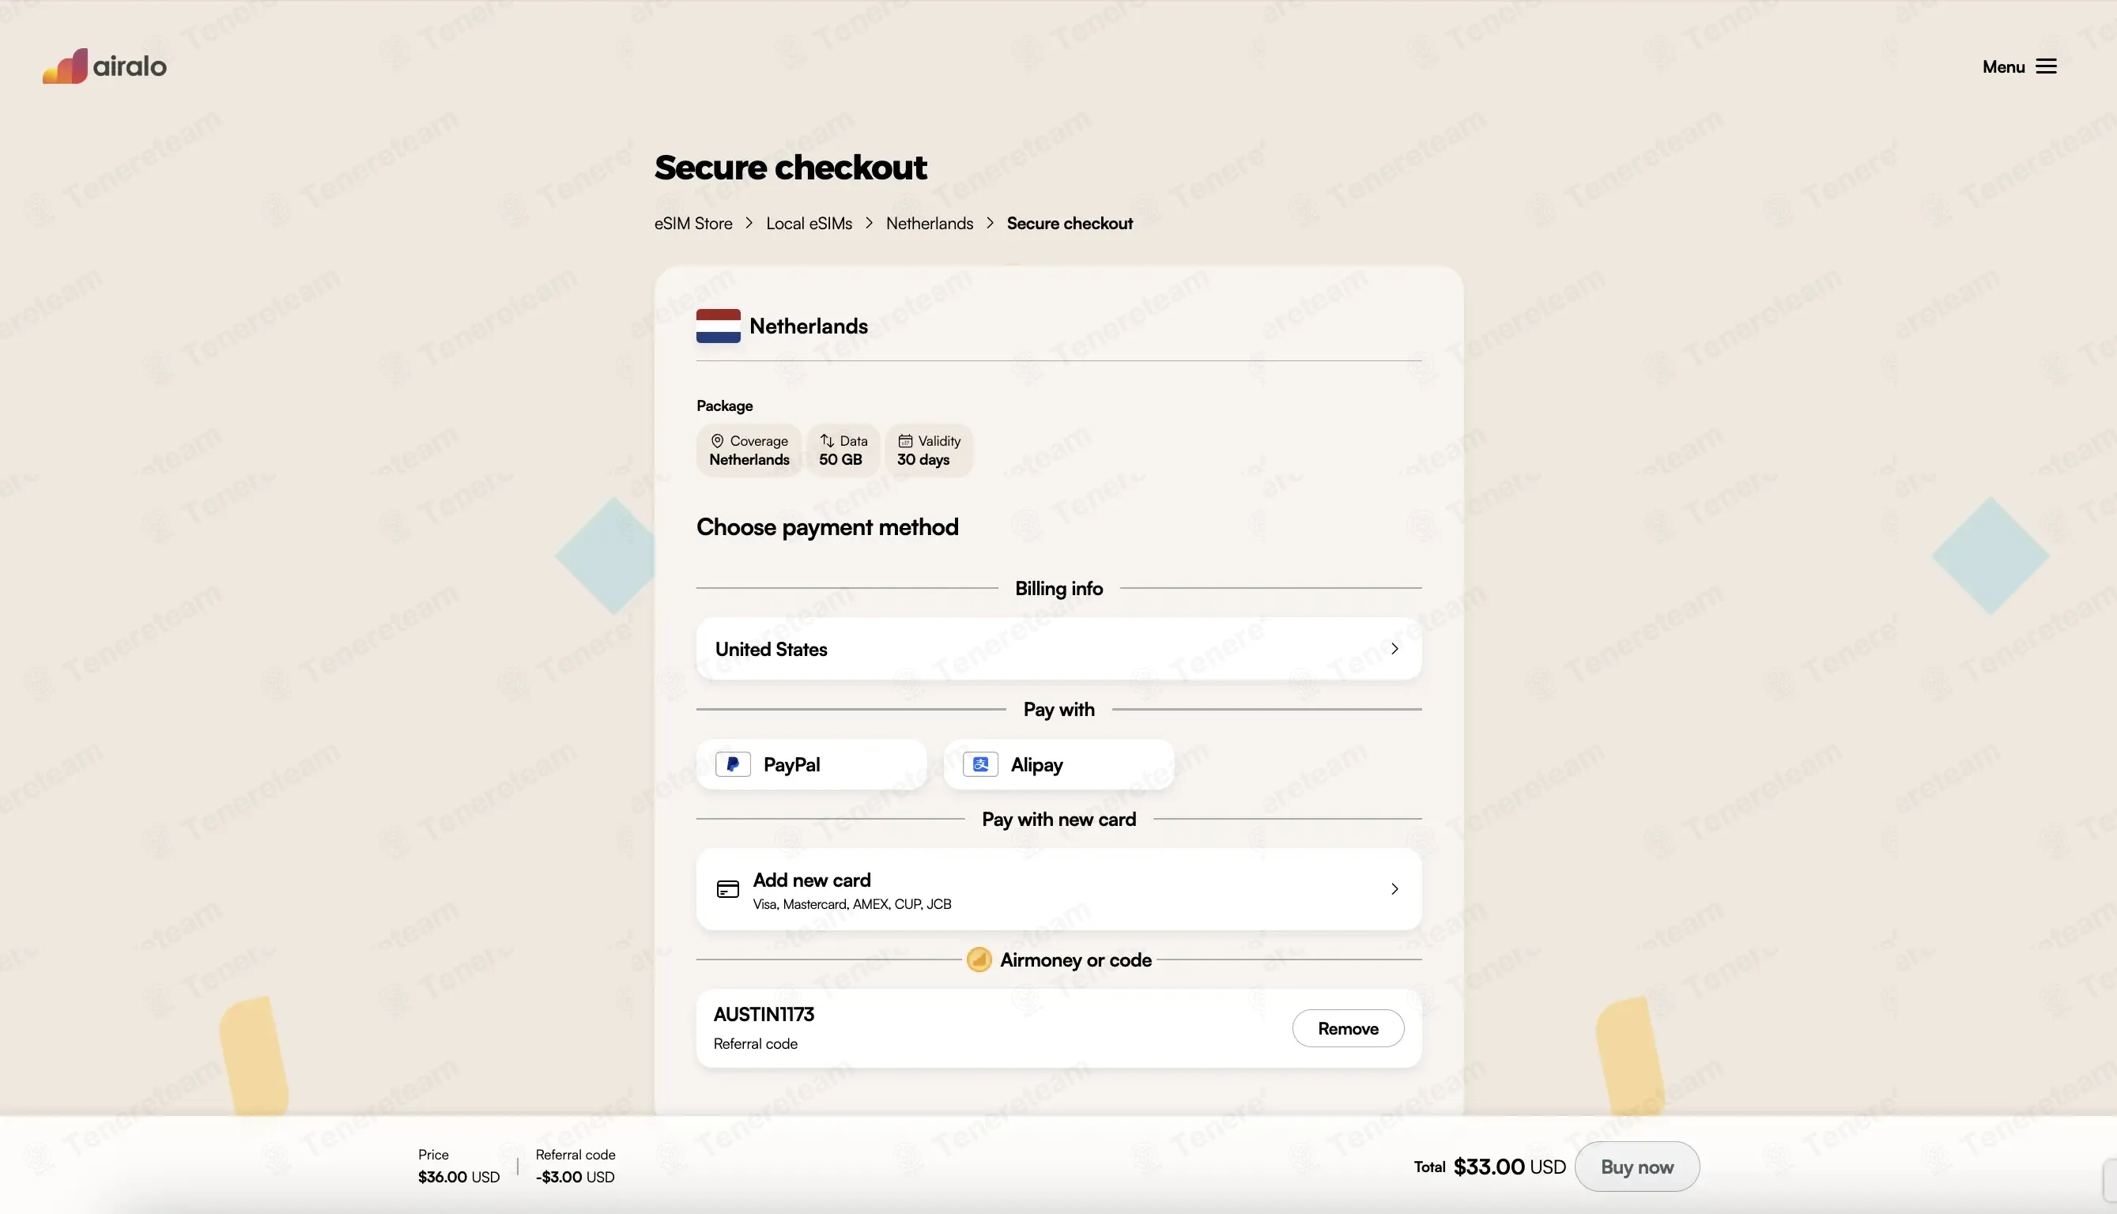Choose Alipay as payment method
Image resolution: width=2117 pixels, height=1214 pixels.
pos(1059,764)
